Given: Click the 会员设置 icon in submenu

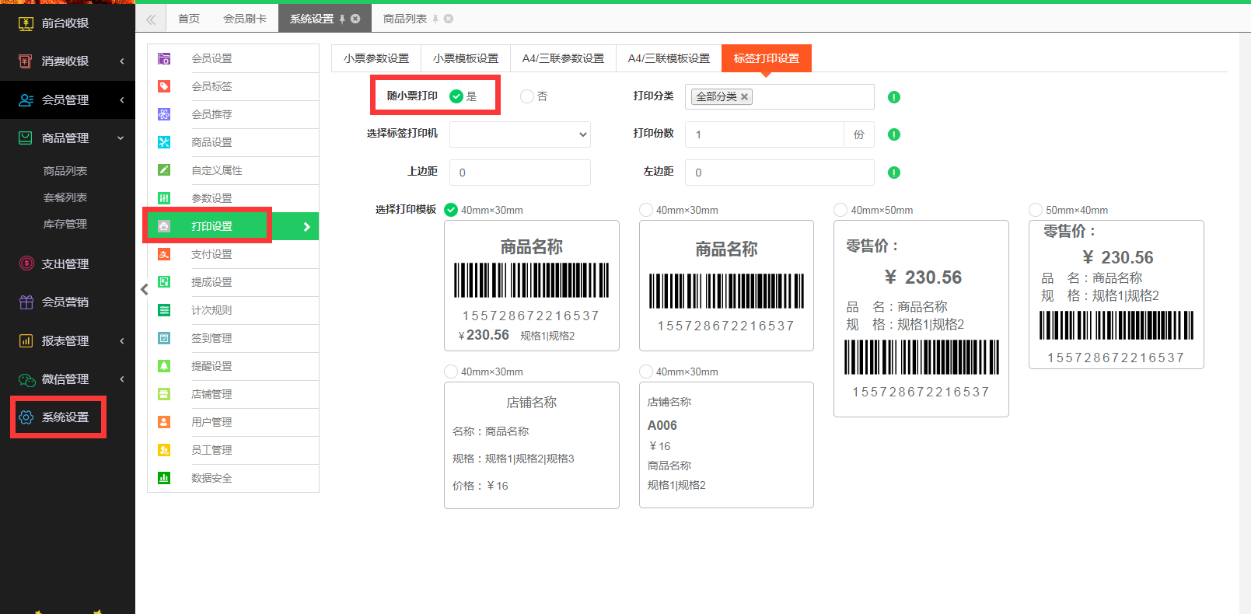Looking at the screenshot, I should pos(164,58).
